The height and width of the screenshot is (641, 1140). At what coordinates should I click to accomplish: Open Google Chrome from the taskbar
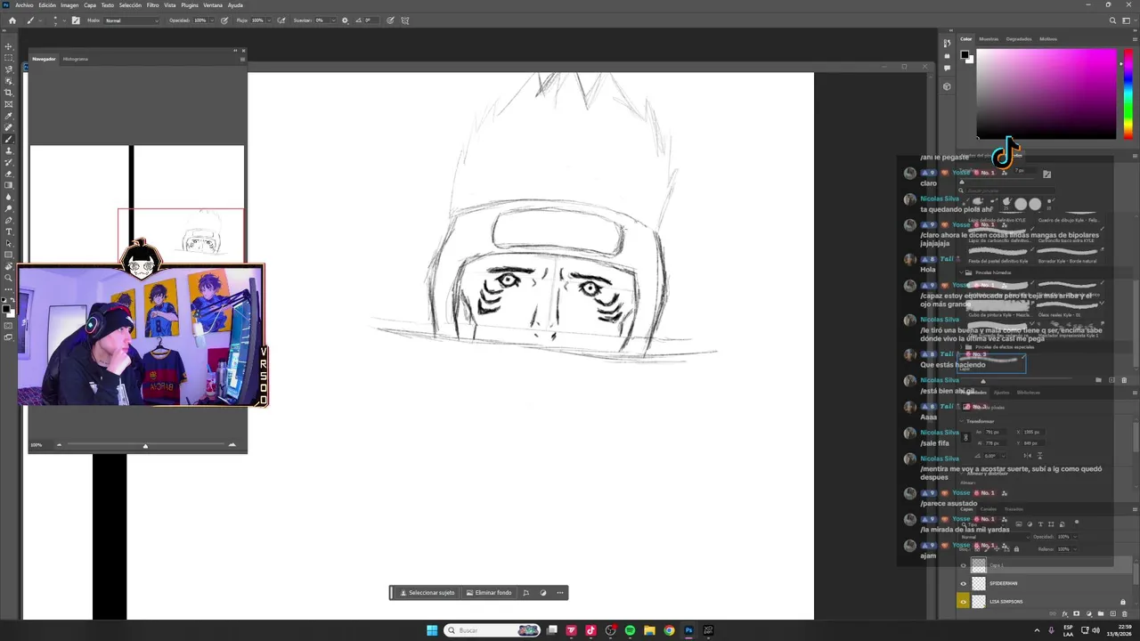[x=669, y=630]
